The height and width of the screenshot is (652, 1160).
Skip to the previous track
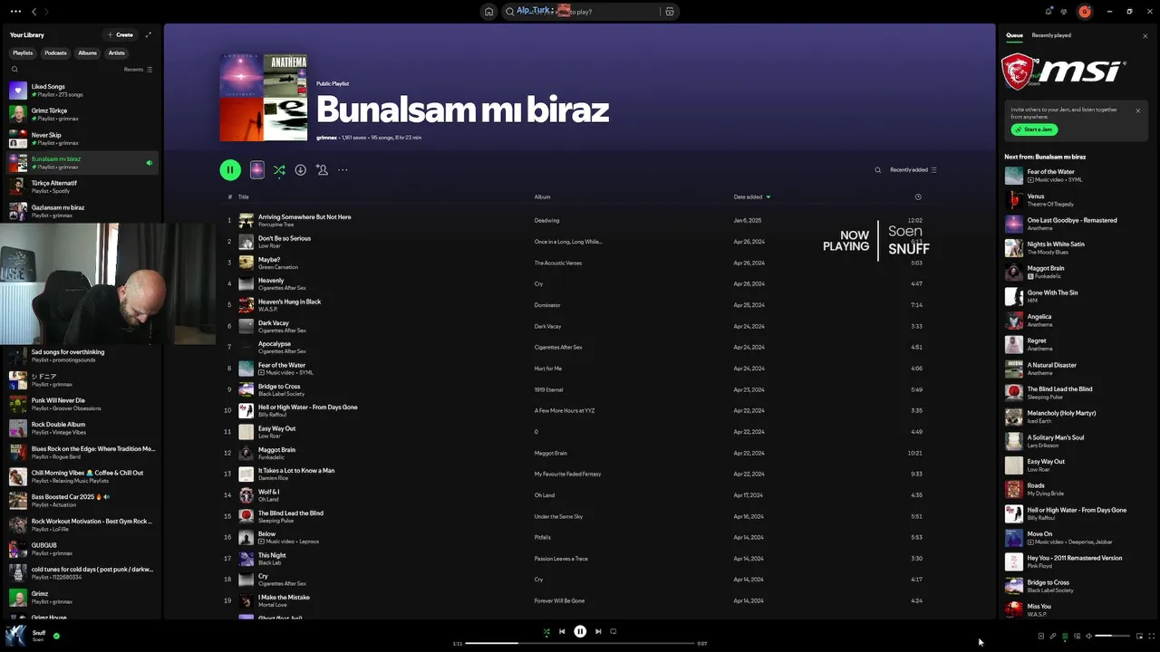562,631
